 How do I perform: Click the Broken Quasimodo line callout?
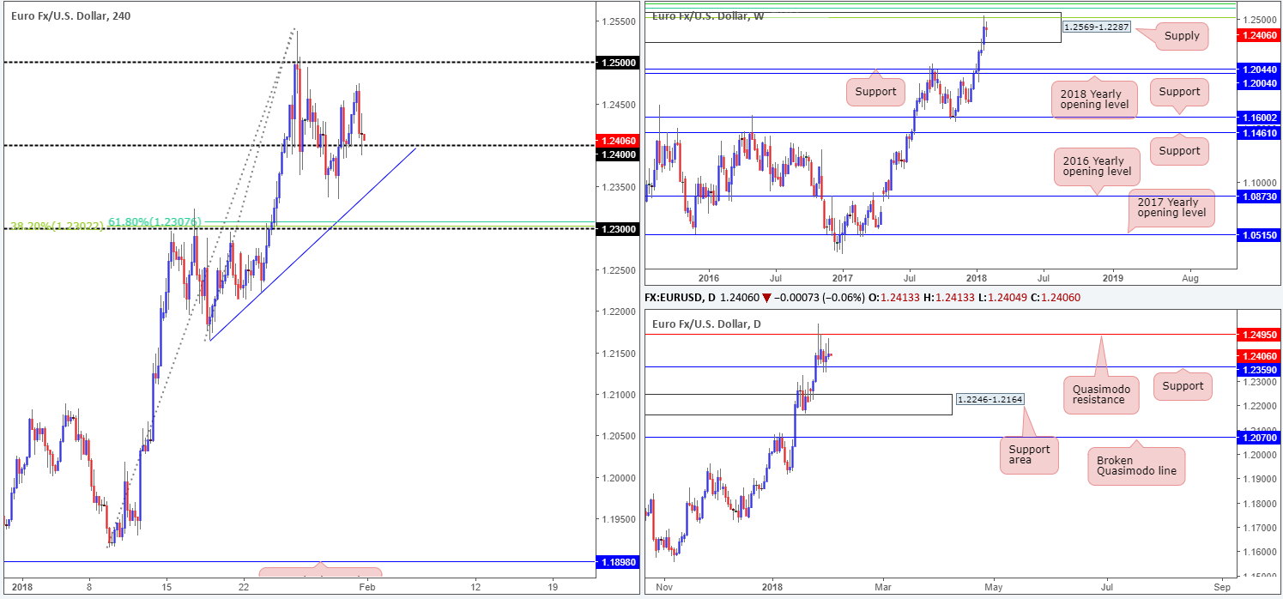[x=1135, y=467]
